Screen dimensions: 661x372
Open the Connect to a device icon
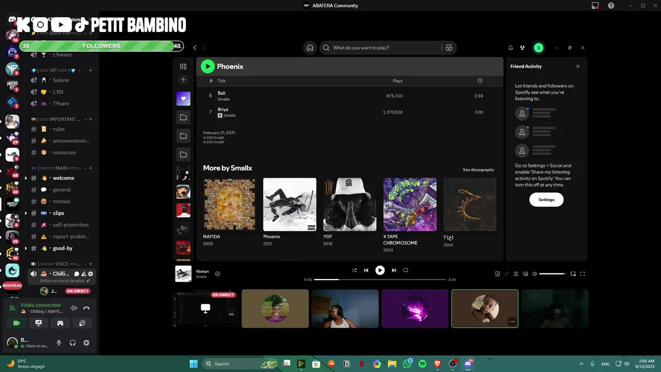(525, 274)
